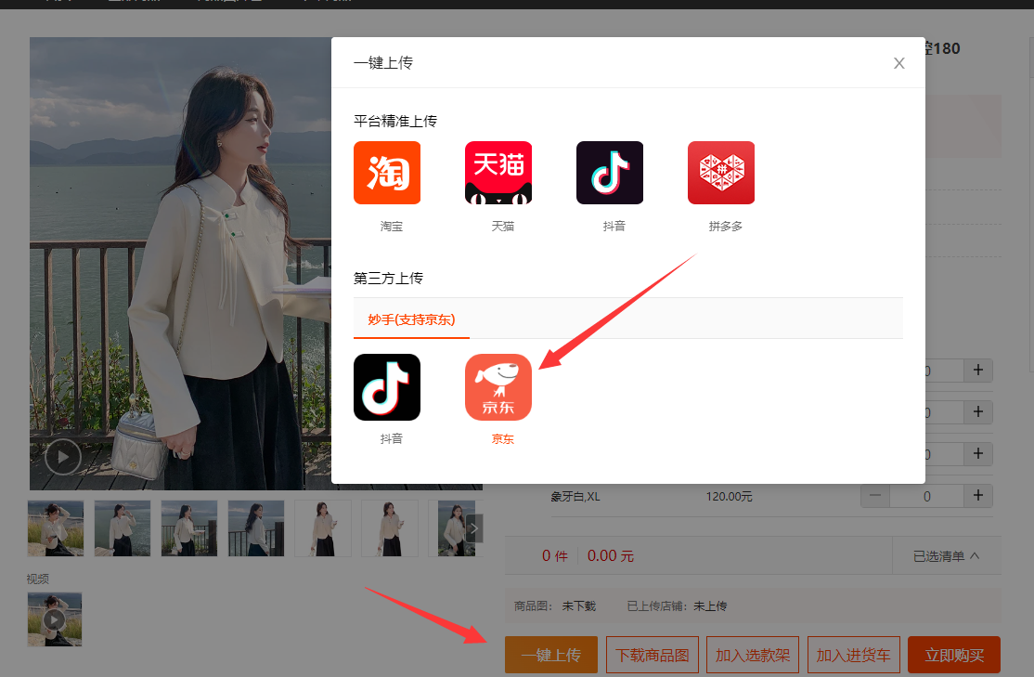Play the main product video
Viewport: 1034px width, 677px height.
[63, 456]
